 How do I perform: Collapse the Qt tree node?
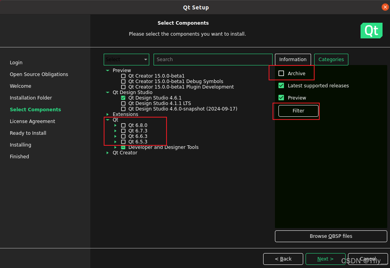pyautogui.click(x=108, y=120)
